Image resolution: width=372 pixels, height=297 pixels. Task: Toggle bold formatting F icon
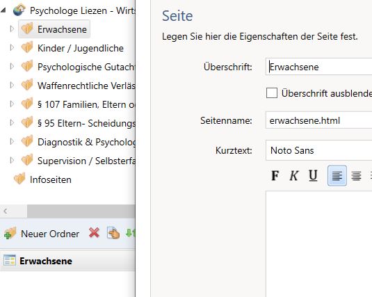[275, 176]
